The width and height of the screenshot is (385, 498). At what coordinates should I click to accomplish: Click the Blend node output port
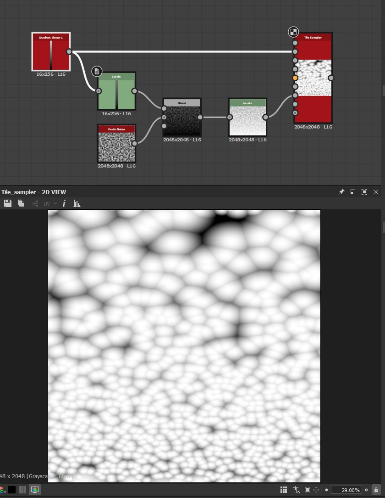[200, 117]
